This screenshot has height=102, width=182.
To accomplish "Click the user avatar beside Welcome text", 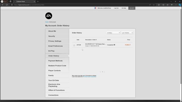I will [x=95, y=8].
